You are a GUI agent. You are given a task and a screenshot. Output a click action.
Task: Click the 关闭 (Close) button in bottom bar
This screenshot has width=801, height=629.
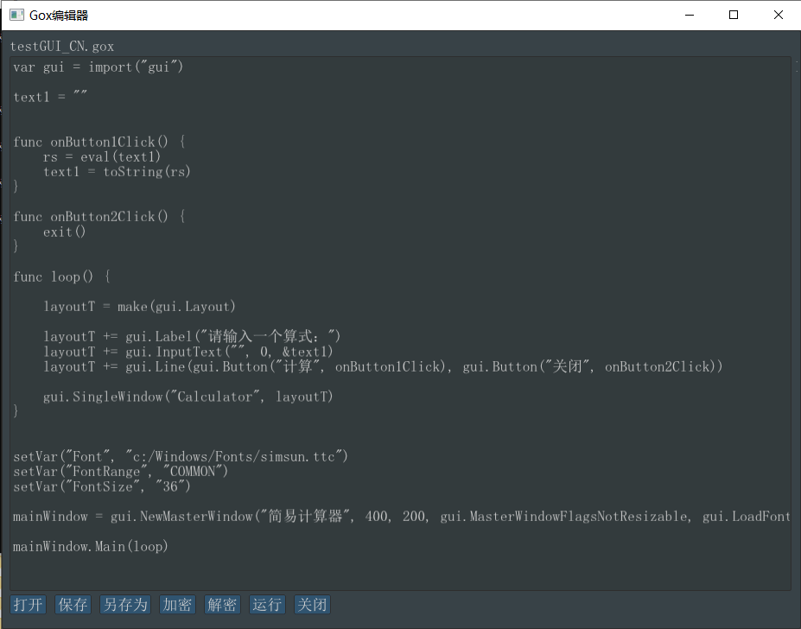(312, 605)
